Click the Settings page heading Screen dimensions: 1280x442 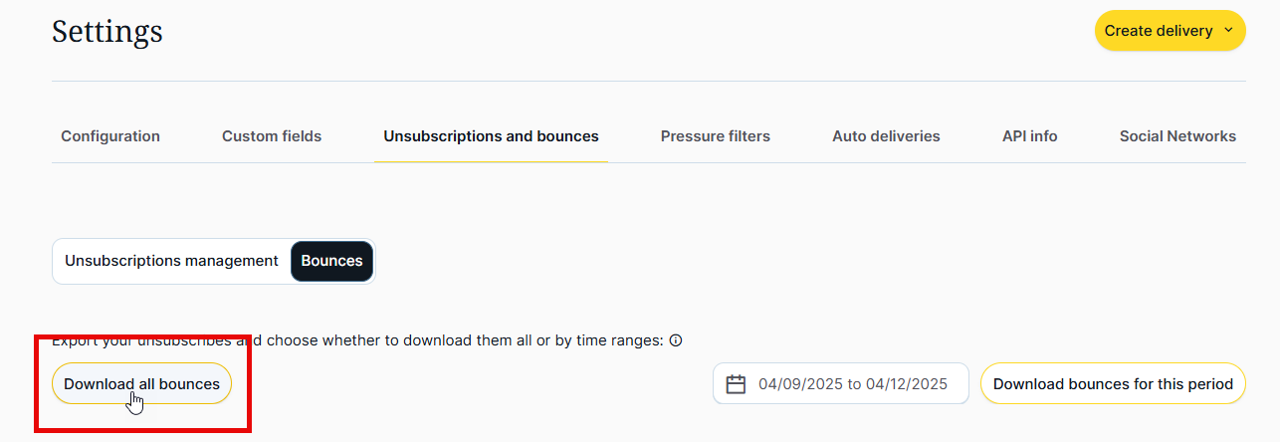[107, 31]
